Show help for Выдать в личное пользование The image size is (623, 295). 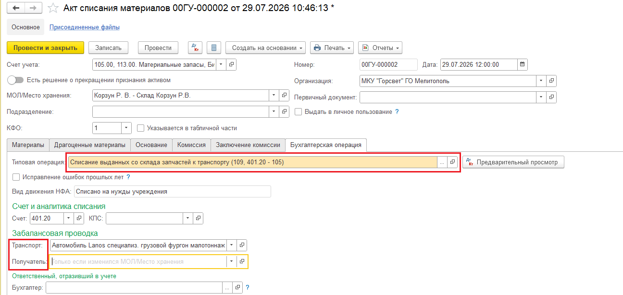397,112
